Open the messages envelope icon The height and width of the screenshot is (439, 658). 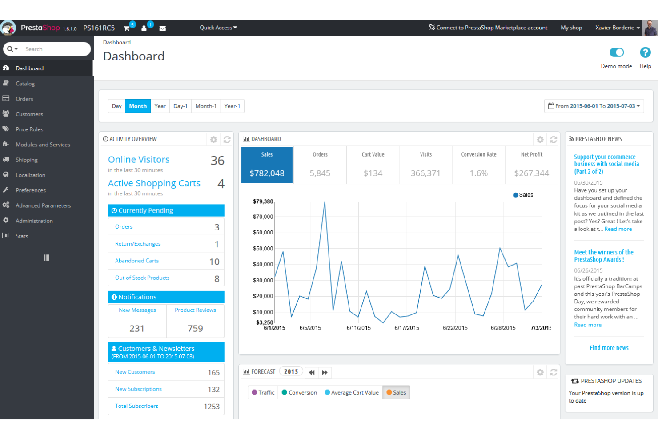pyautogui.click(x=162, y=28)
